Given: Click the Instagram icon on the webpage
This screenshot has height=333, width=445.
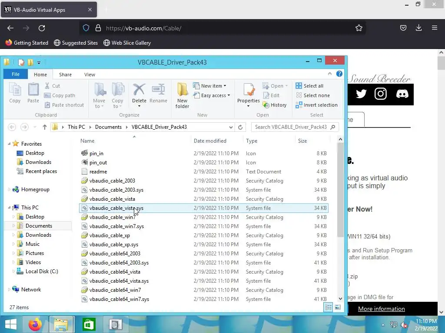Looking at the screenshot, I should click(381, 94).
